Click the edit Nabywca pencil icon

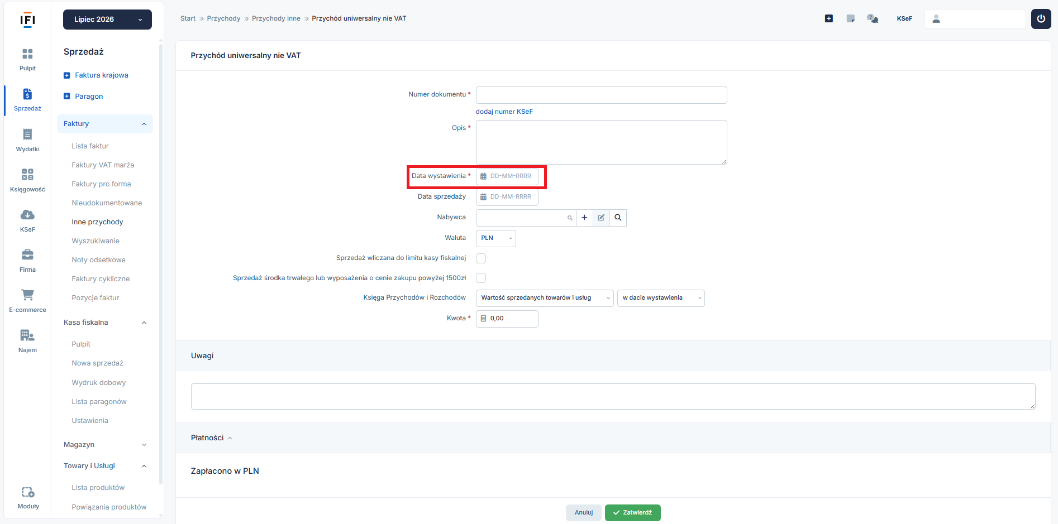pyautogui.click(x=601, y=218)
